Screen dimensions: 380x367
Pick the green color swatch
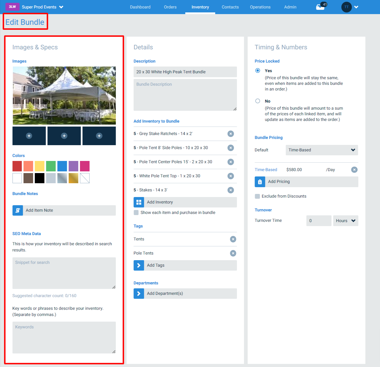pos(51,166)
